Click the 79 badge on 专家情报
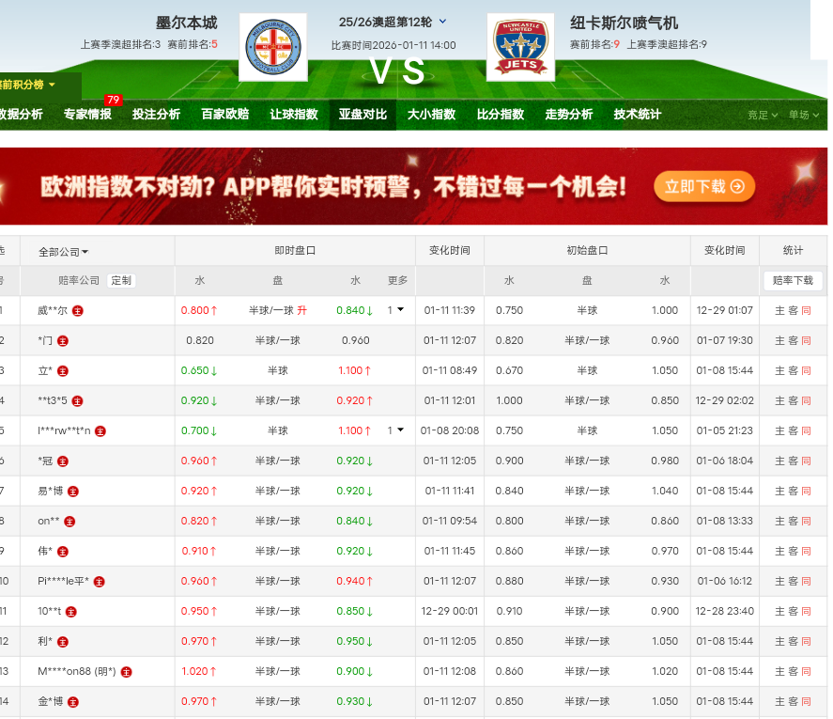The height and width of the screenshot is (719, 833). coord(114,101)
